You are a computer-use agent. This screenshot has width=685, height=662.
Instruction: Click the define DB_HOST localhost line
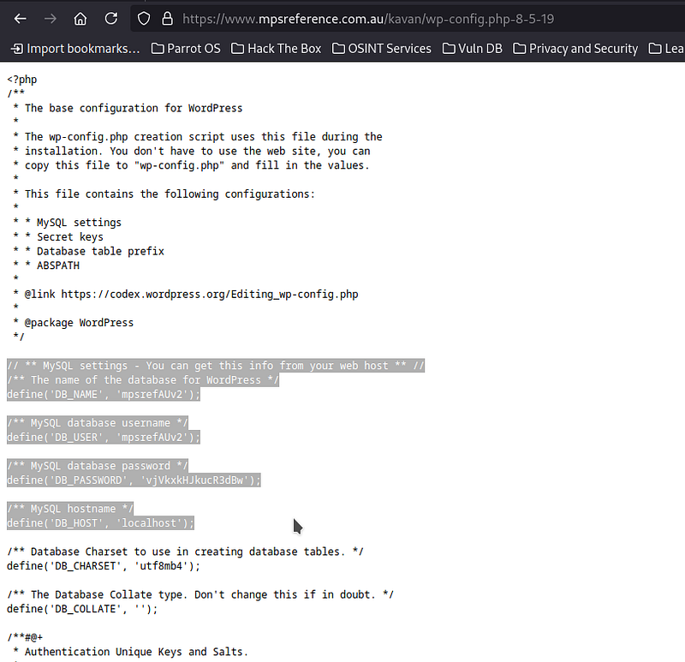pos(100,523)
